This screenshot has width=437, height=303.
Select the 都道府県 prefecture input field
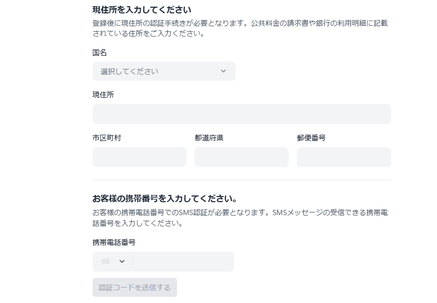coord(241,157)
